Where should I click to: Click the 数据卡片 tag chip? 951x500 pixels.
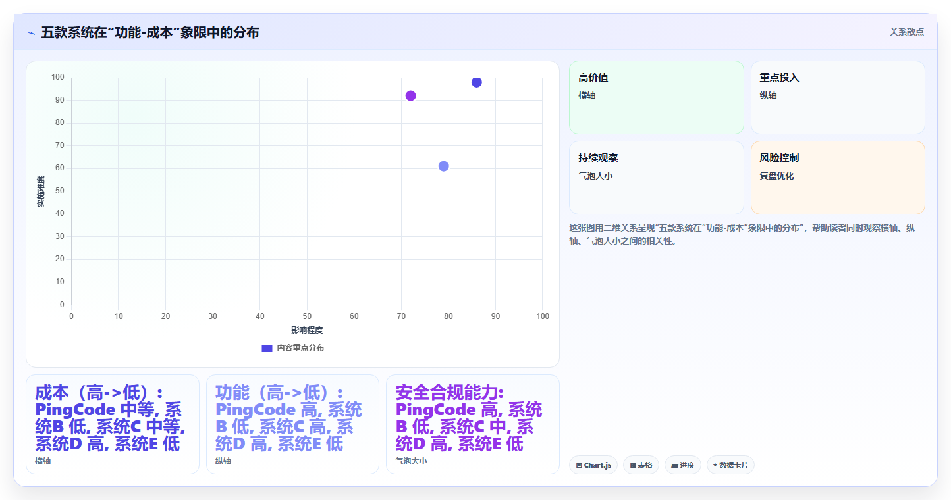[x=730, y=465]
